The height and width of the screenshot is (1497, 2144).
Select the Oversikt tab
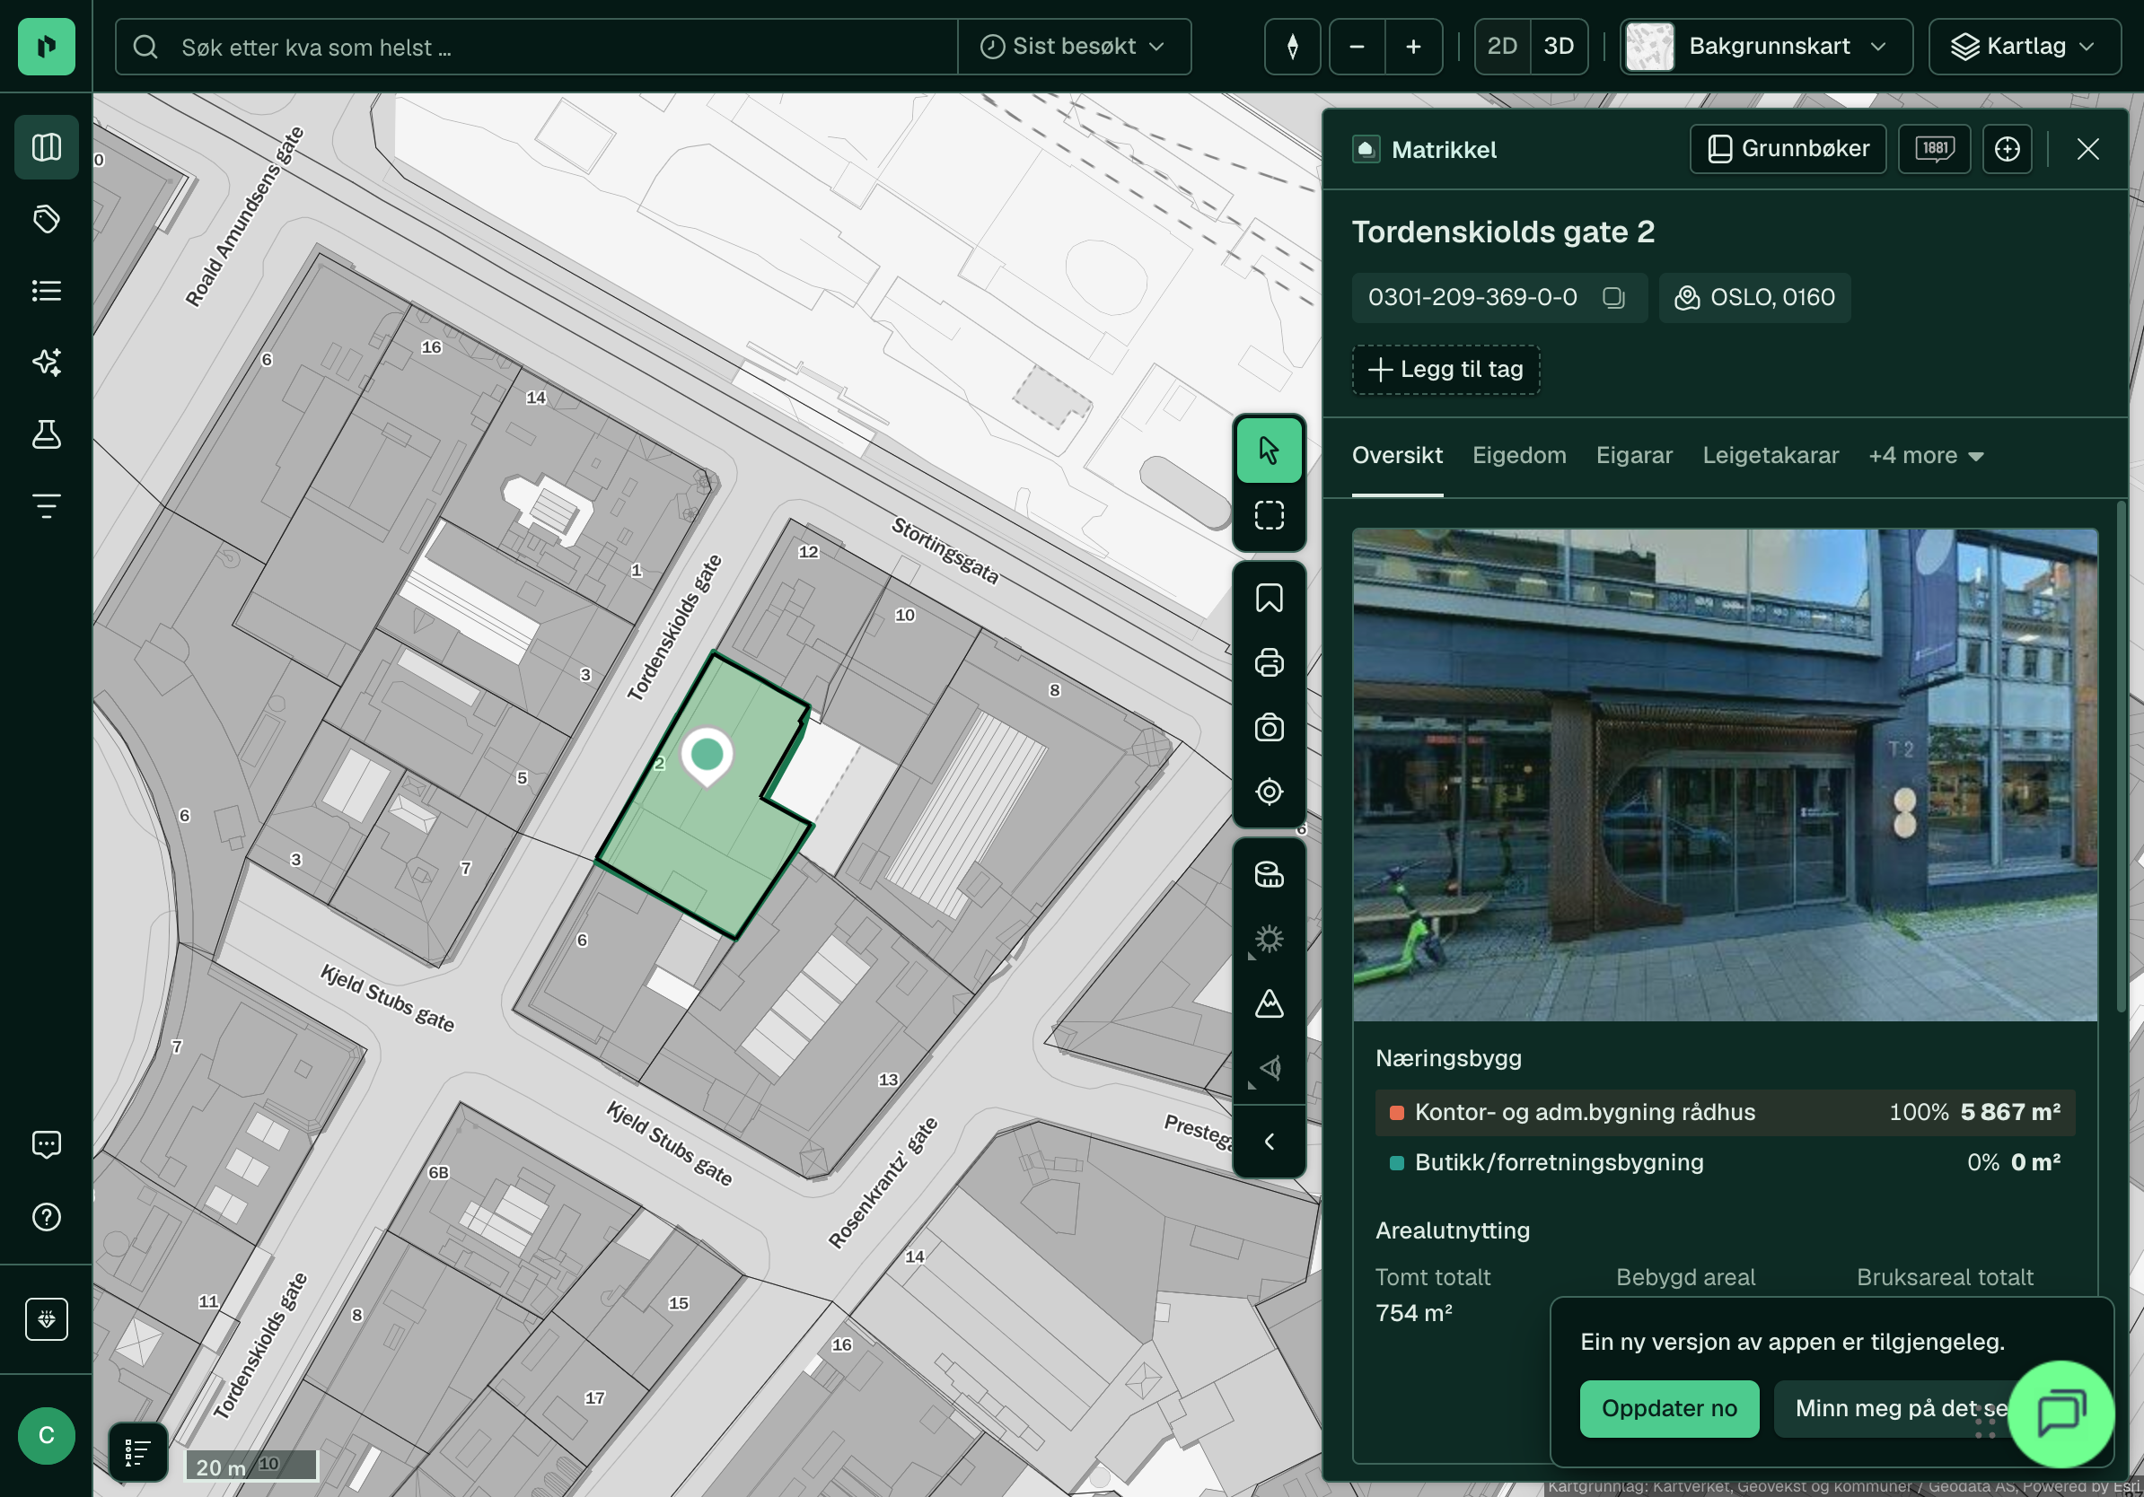click(x=1397, y=455)
